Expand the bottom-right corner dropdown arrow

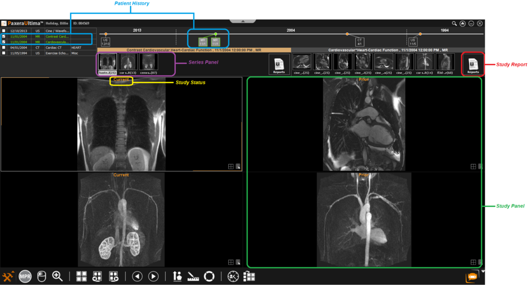(x=483, y=271)
